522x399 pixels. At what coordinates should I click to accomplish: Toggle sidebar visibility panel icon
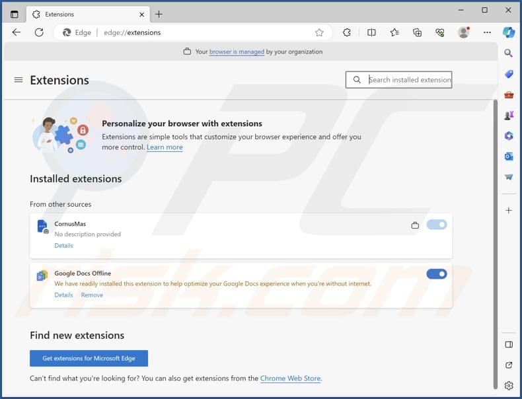click(509, 344)
